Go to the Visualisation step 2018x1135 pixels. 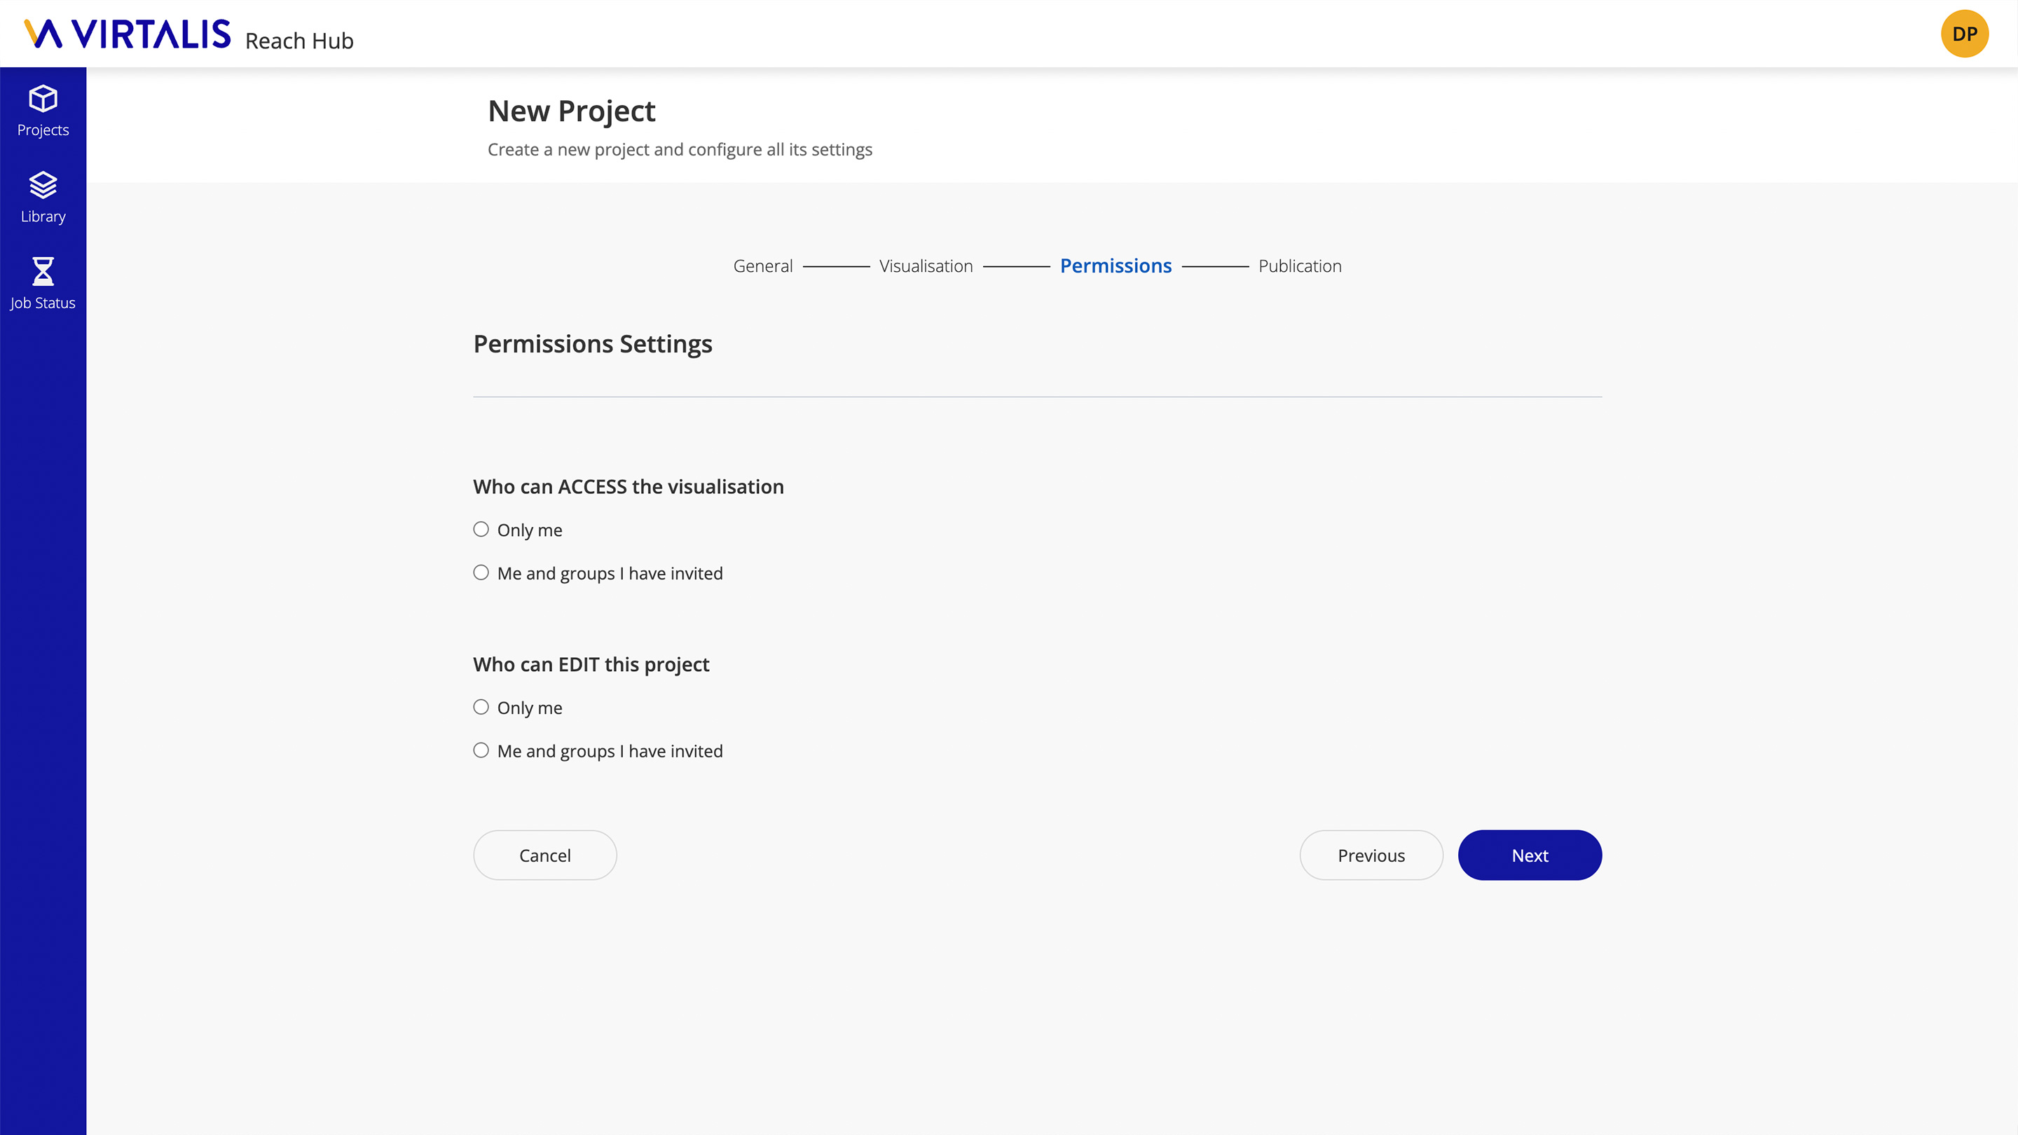coord(926,266)
